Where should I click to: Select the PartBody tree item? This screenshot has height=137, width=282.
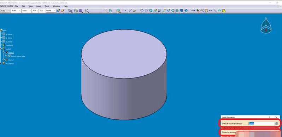9,45
